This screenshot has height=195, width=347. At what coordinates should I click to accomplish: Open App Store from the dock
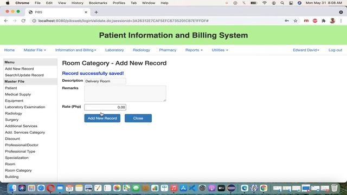click(183, 188)
